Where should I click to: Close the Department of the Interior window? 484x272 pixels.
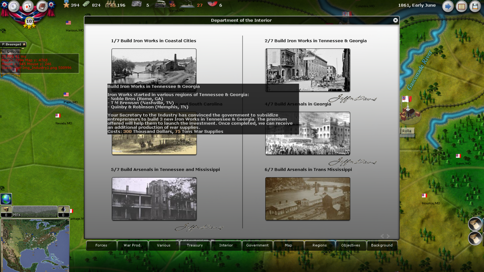click(396, 20)
